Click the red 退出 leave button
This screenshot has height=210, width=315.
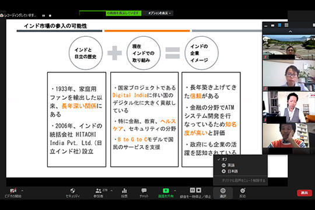click(x=304, y=193)
